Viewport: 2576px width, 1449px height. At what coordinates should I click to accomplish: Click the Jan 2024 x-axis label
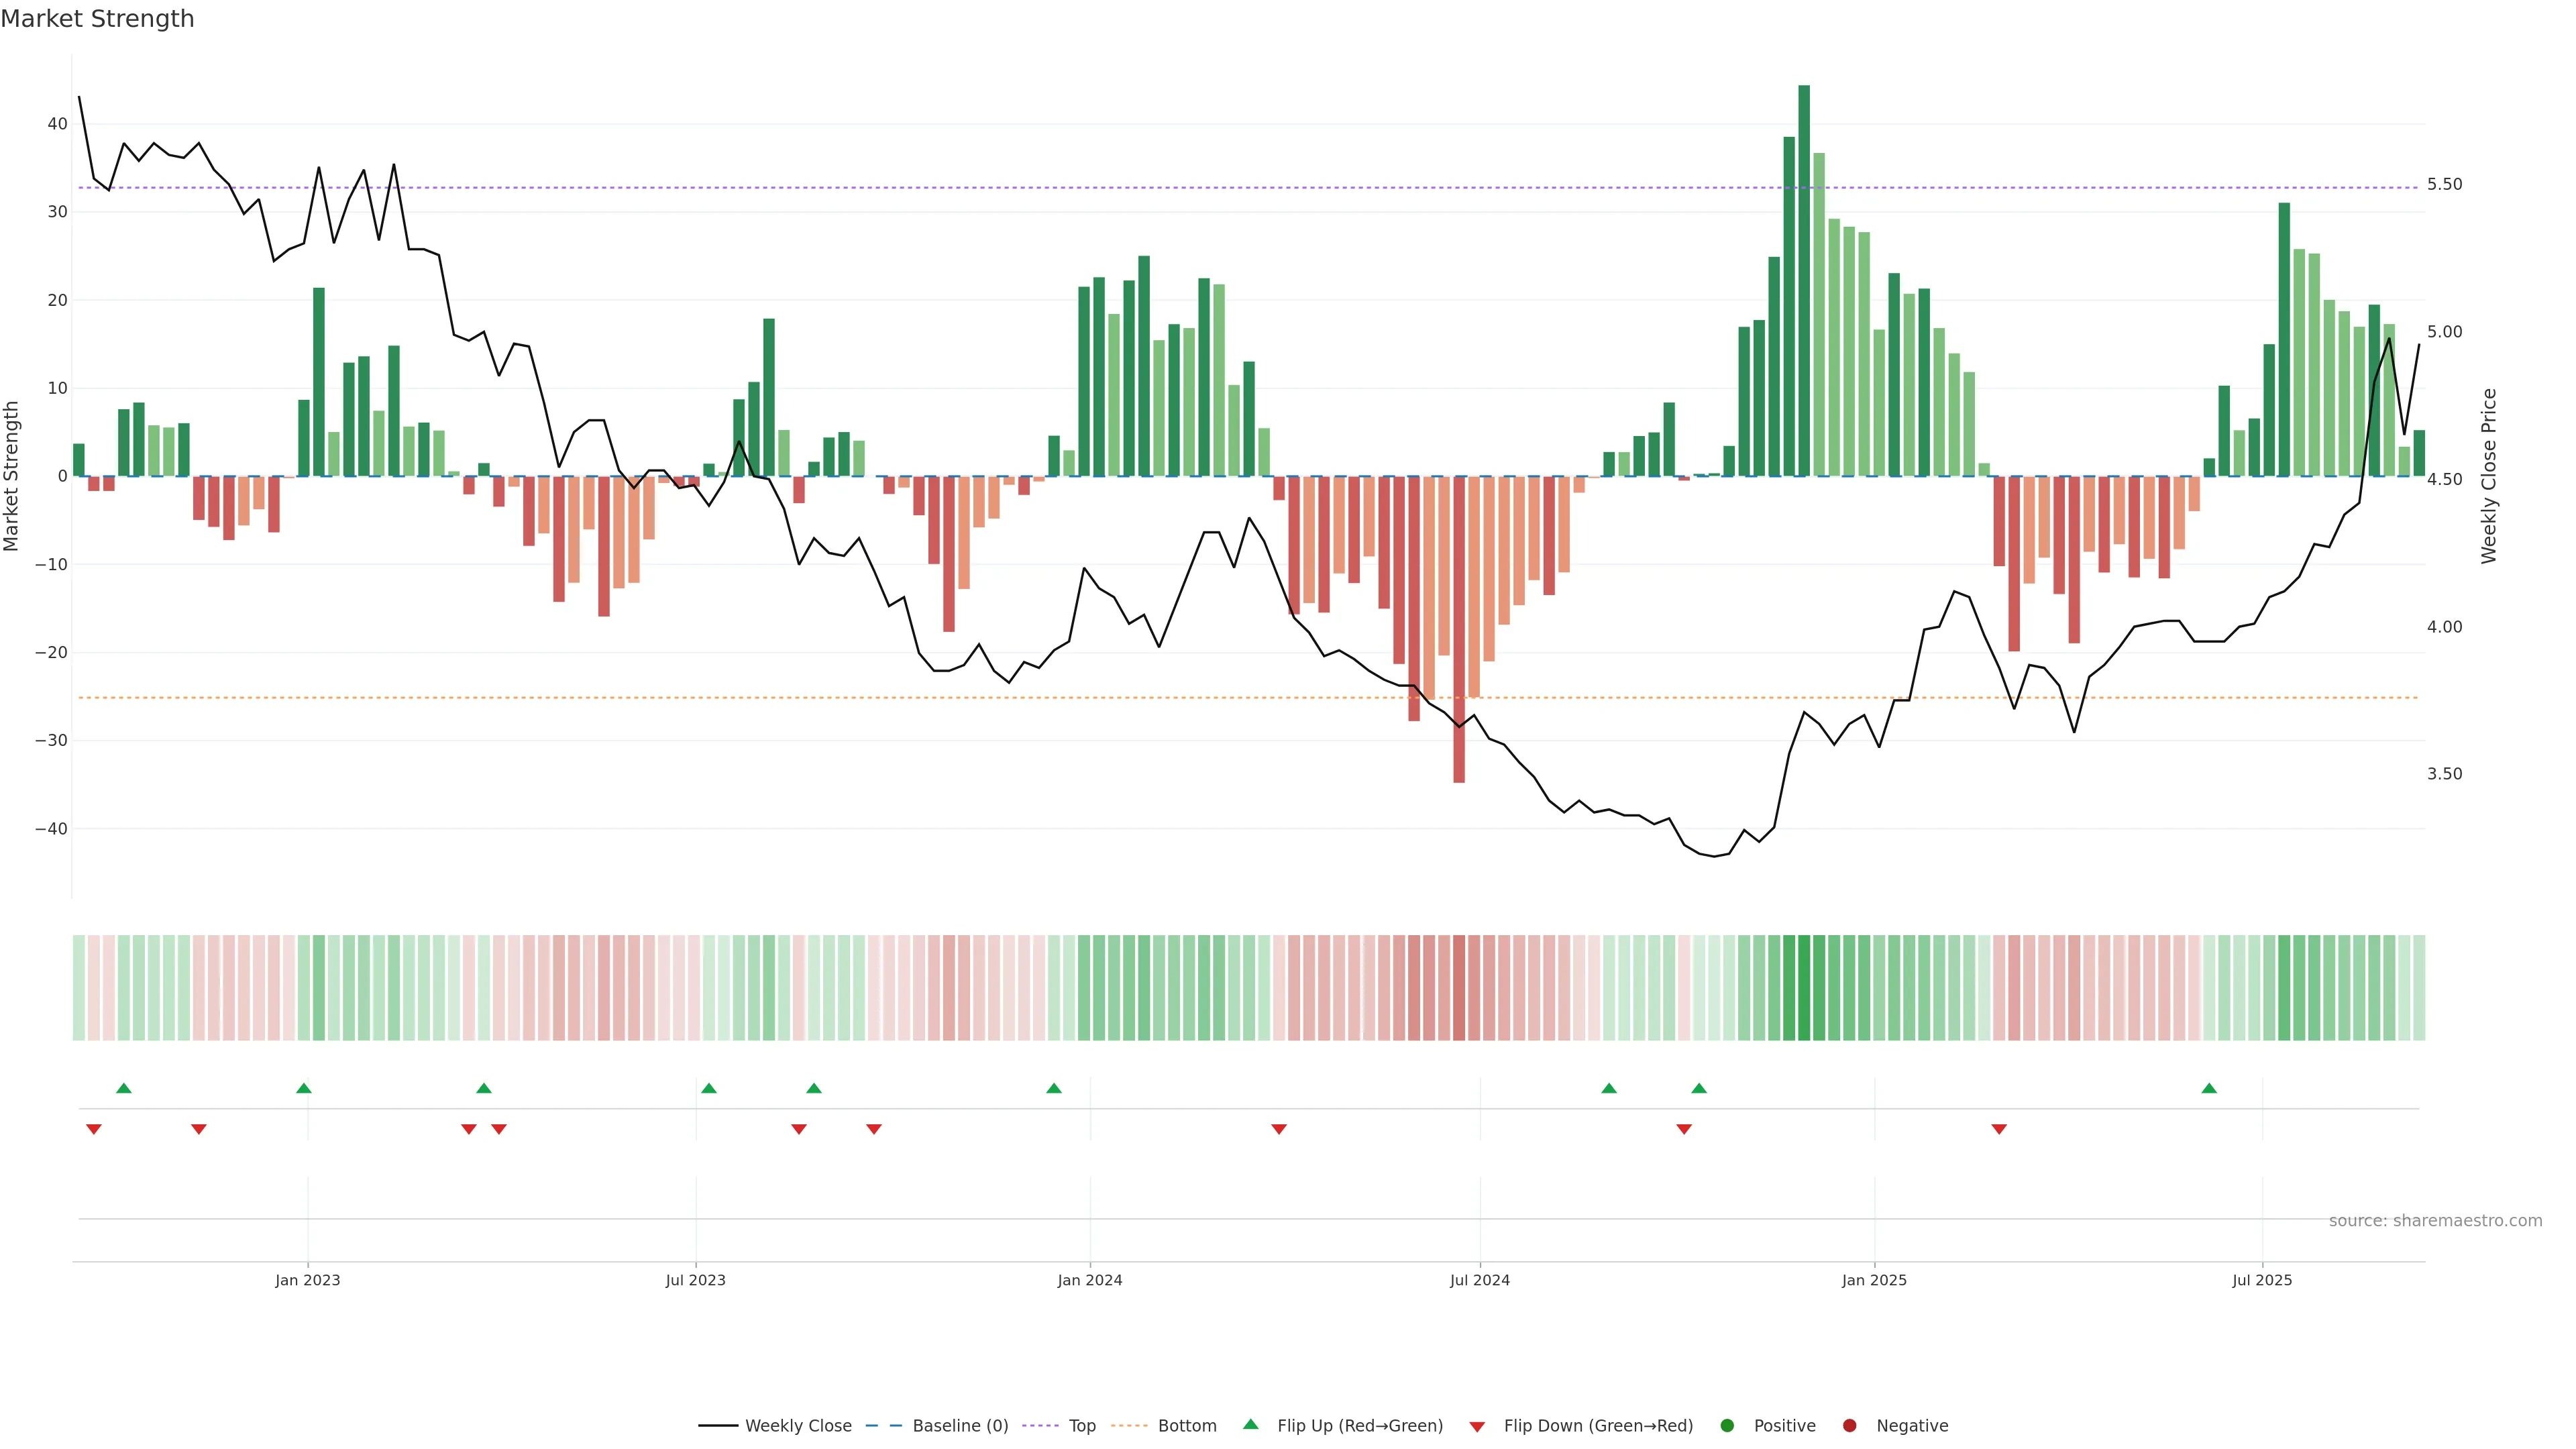pyautogui.click(x=1090, y=1280)
